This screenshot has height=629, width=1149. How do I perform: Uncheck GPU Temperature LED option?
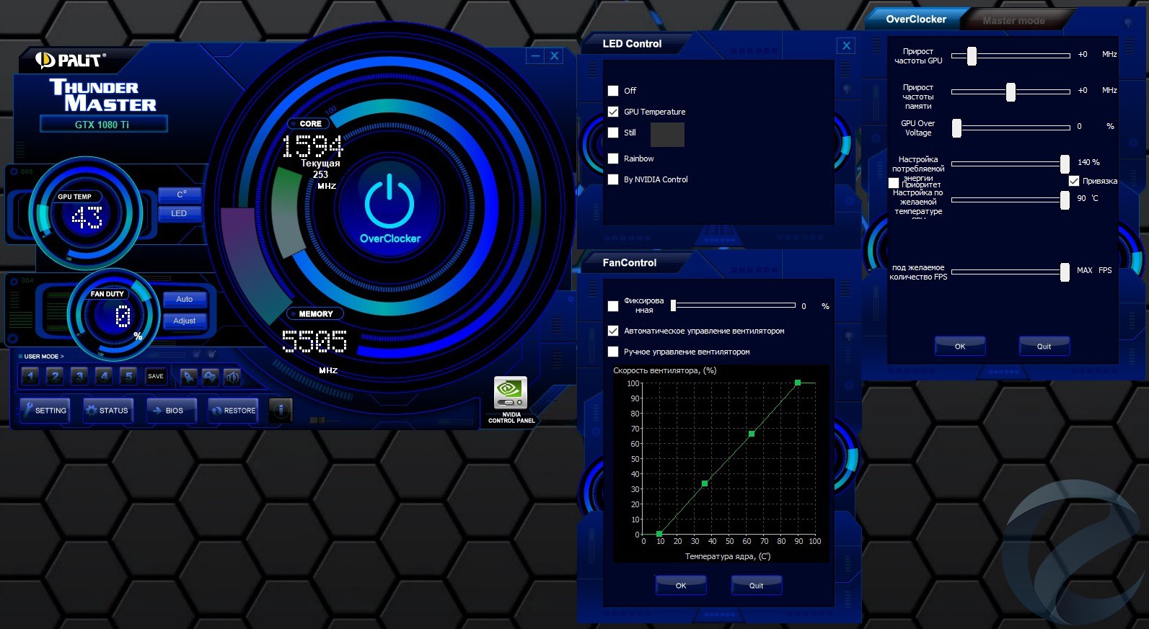[x=613, y=112]
